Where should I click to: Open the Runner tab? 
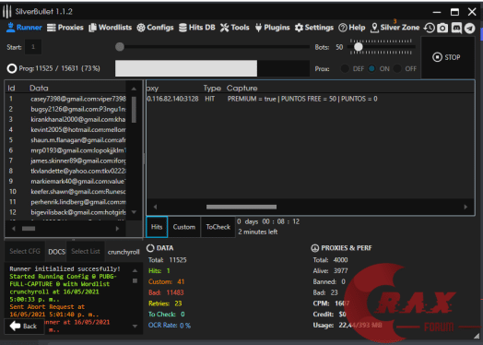tap(24, 28)
